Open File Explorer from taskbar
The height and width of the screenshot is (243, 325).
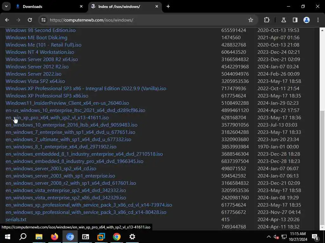[x=39, y=237]
